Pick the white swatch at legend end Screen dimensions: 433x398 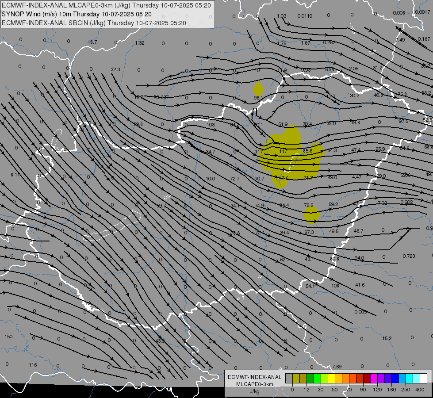423,379
